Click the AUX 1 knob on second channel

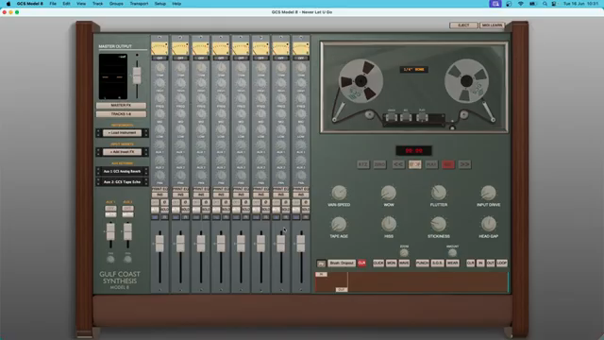point(180,145)
